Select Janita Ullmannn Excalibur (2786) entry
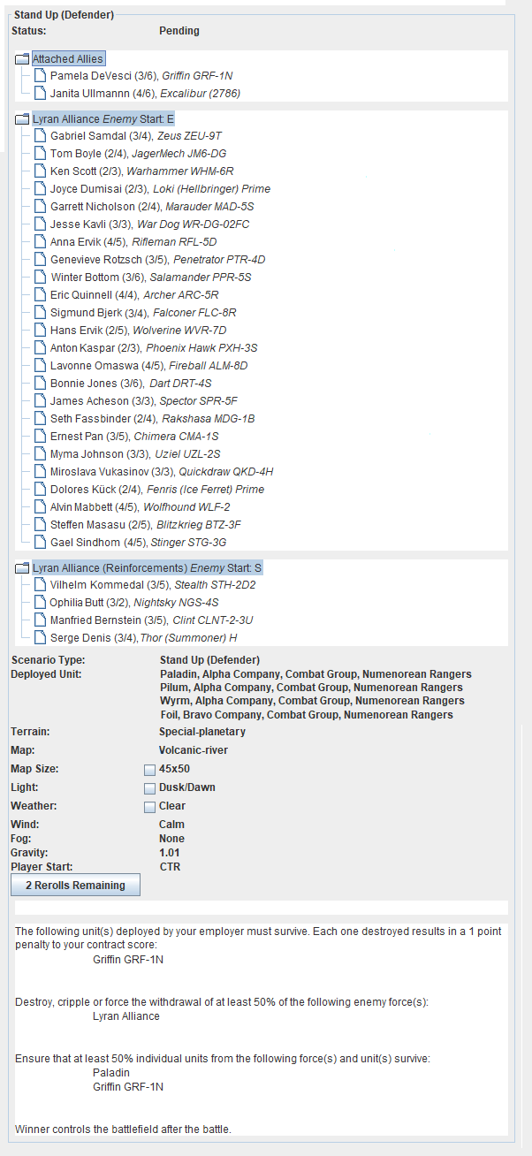This screenshot has height=1156, width=532. click(x=145, y=94)
